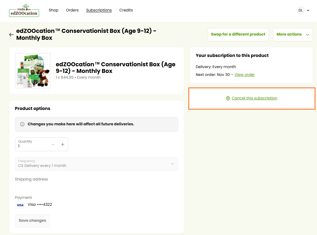
Task: Click the trash can cancel icon
Action: click(x=228, y=98)
